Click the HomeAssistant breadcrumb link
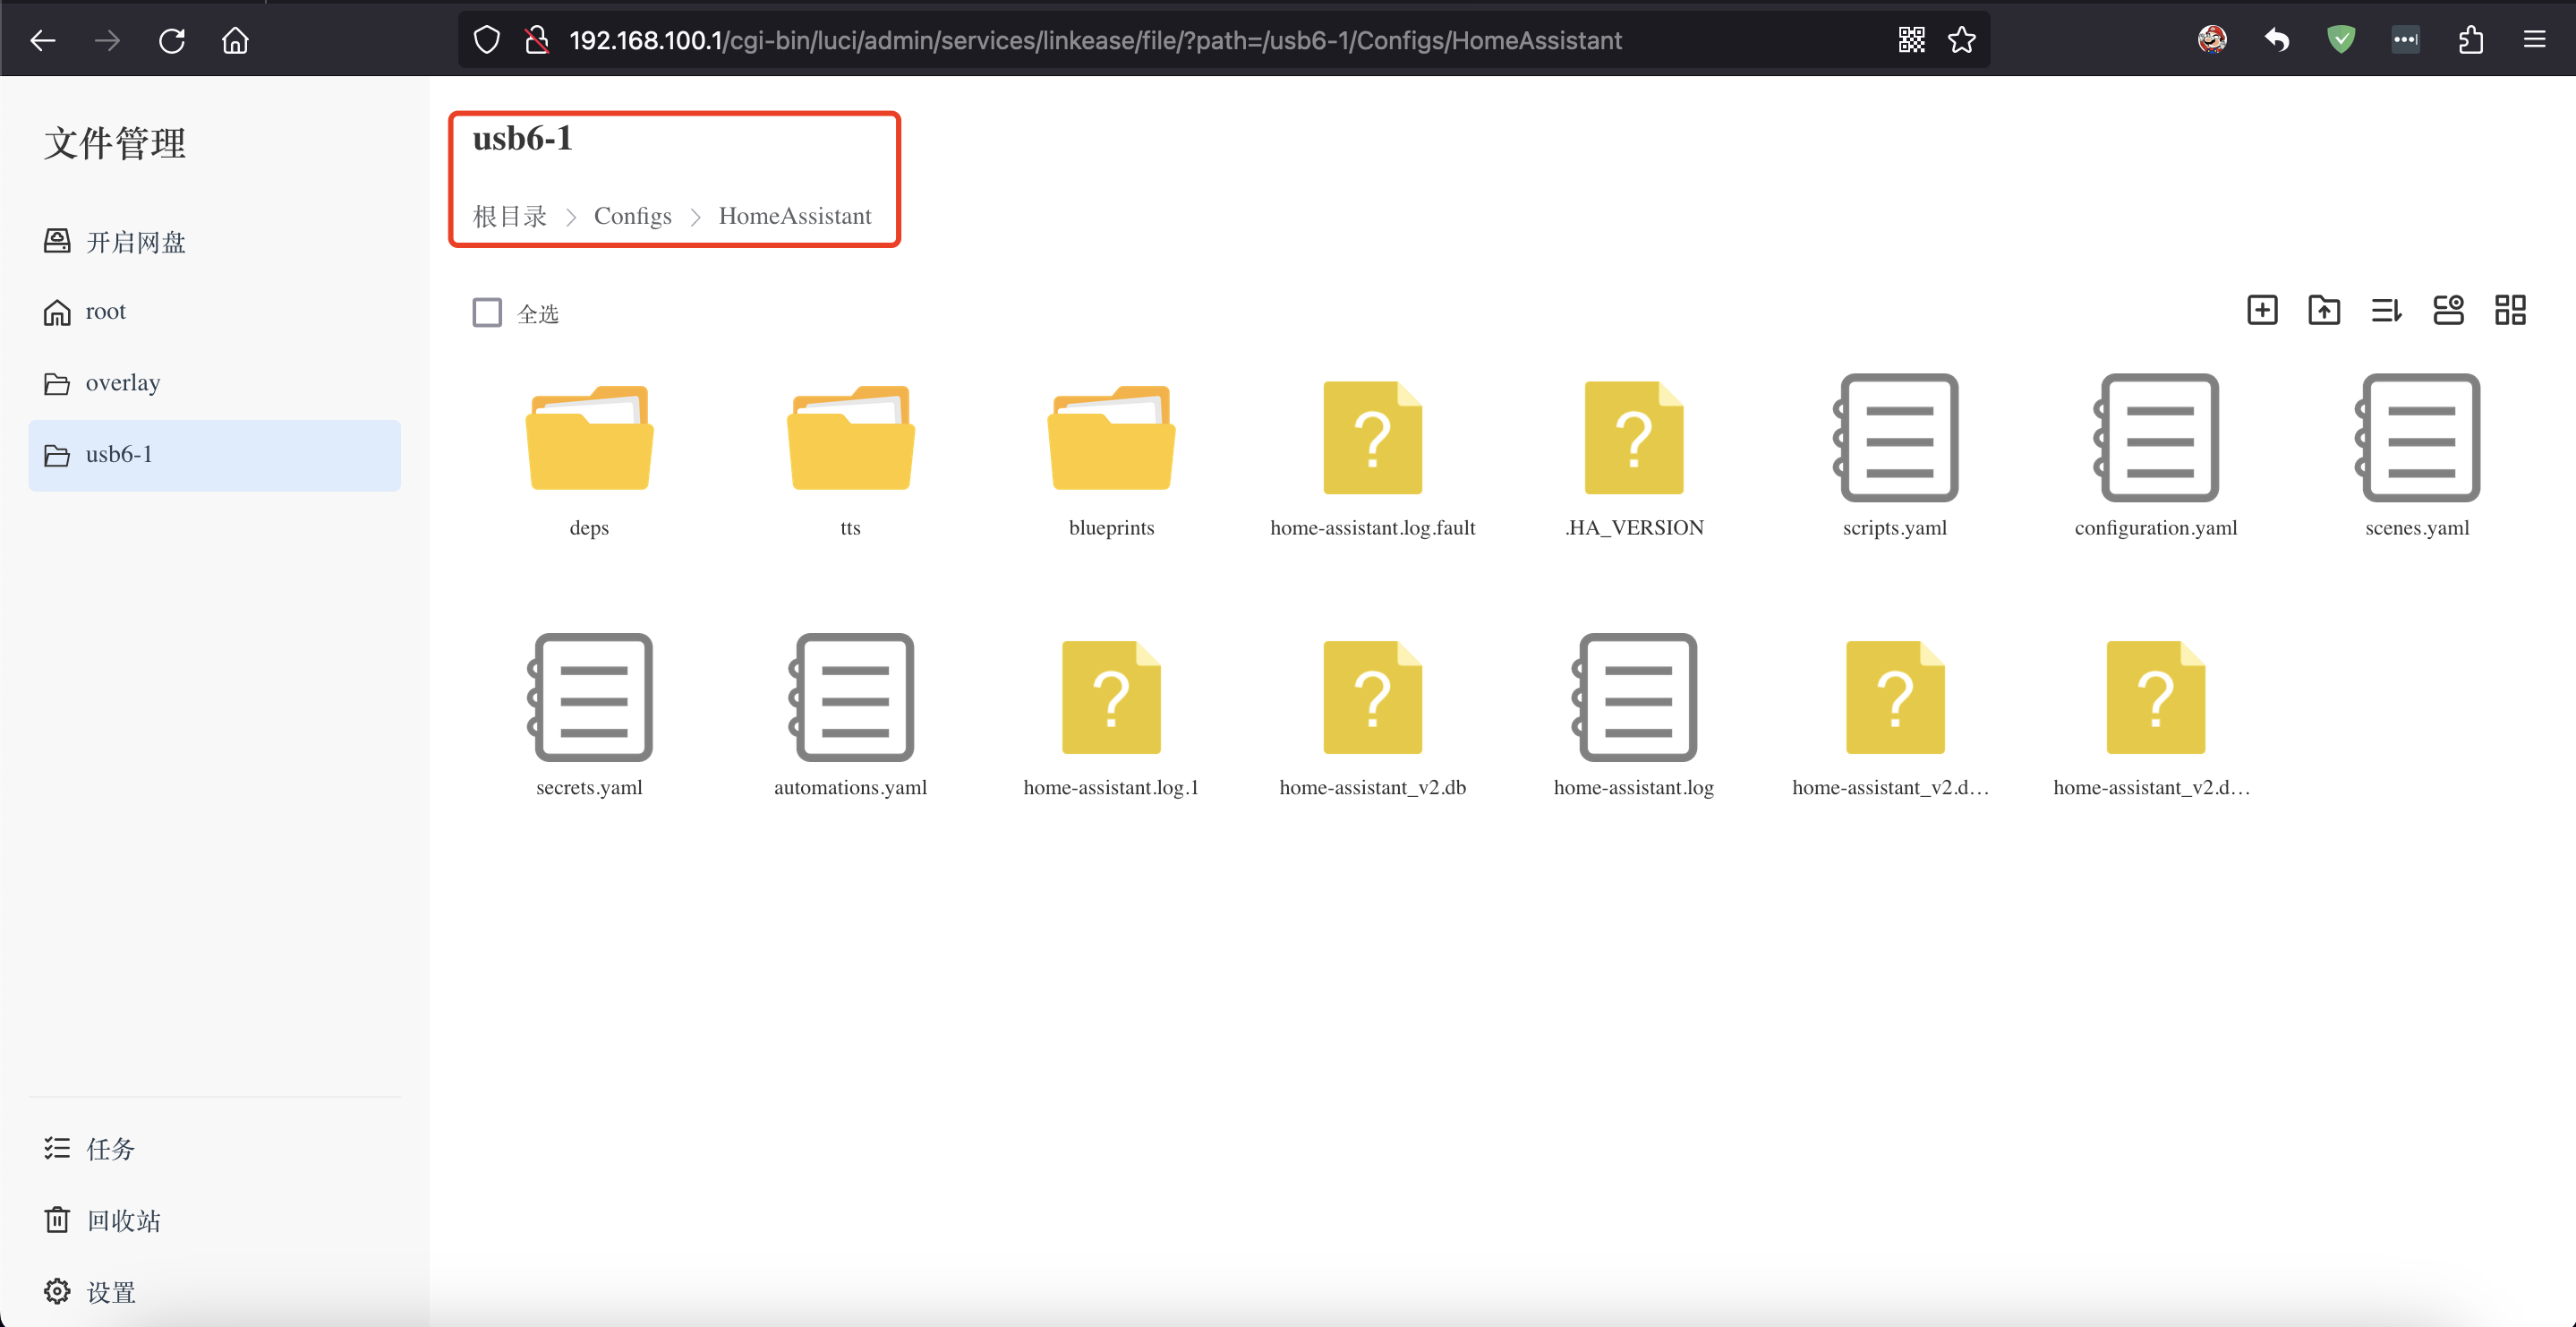 [795, 216]
